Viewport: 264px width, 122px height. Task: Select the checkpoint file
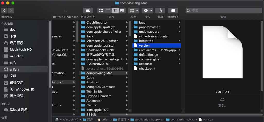(156, 69)
